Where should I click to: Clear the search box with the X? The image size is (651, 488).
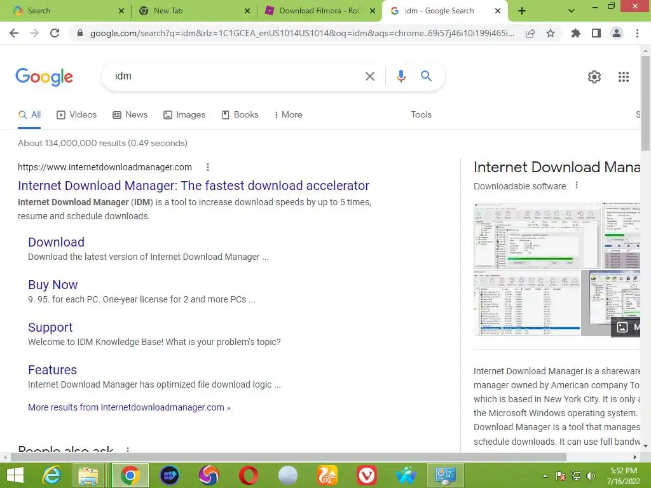(x=369, y=76)
